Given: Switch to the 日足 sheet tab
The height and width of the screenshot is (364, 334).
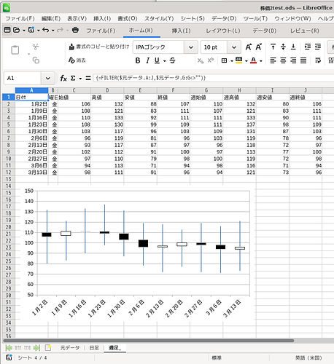Looking at the screenshot, I should click(94, 348).
